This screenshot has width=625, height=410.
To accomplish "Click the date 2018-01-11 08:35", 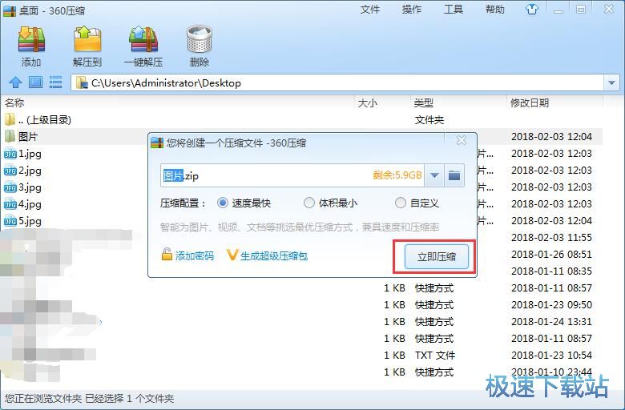I will point(551,271).
